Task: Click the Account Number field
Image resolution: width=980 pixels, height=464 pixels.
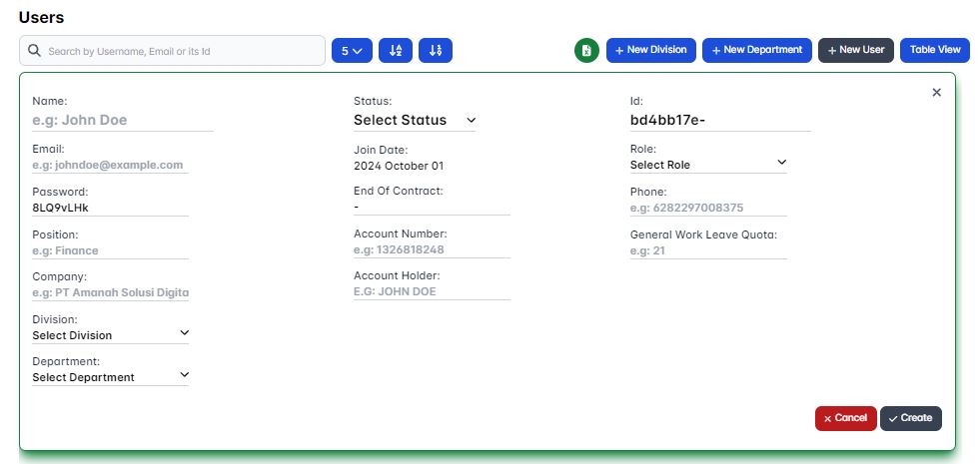Action: [x=431, y=250]
